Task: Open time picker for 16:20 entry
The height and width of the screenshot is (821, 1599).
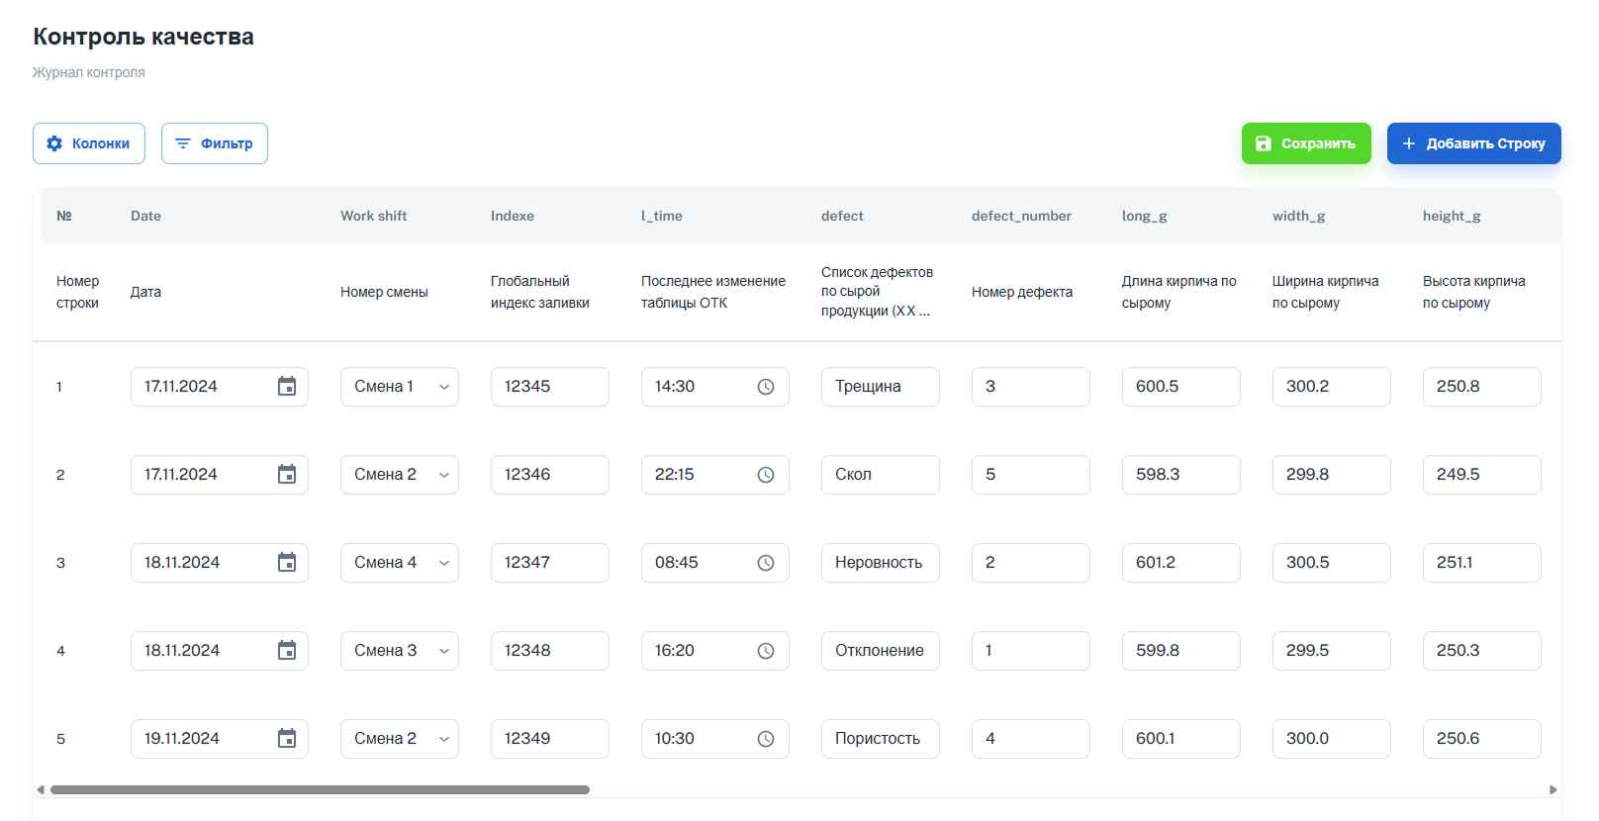Action: 766,651
